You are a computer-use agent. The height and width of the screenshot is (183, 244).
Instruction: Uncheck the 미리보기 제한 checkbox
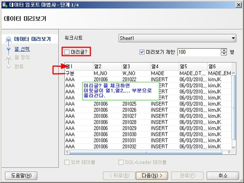point(142,52)
